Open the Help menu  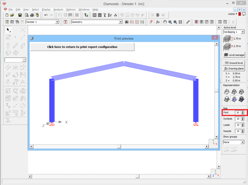pos(95,9)
